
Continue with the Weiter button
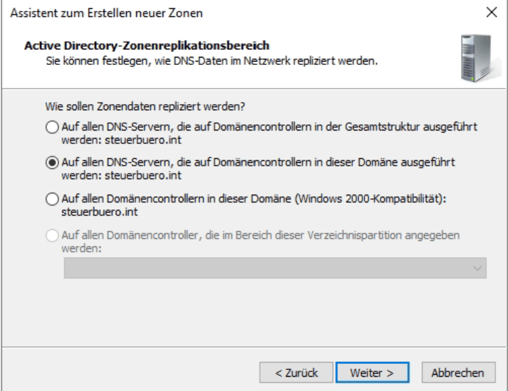(373, 373)
